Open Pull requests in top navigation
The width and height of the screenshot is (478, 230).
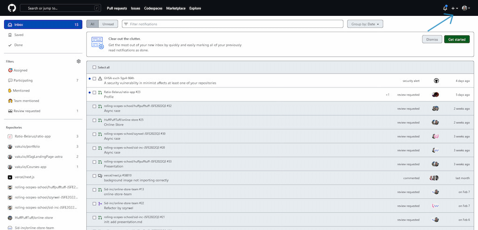pyautogui.click(x=117, y=8)
